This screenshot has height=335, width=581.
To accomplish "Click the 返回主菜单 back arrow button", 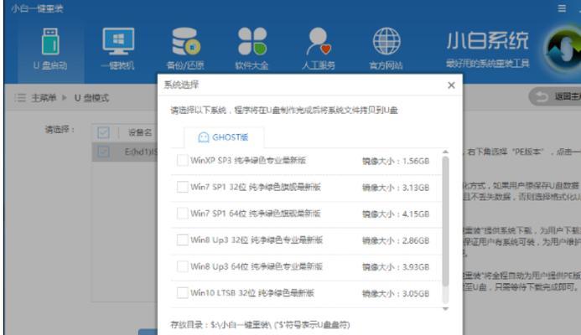I will point(556,97).
